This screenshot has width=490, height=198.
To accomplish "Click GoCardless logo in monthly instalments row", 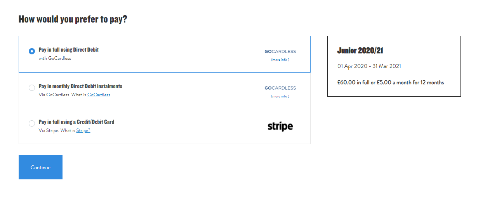I will point(280,88).
